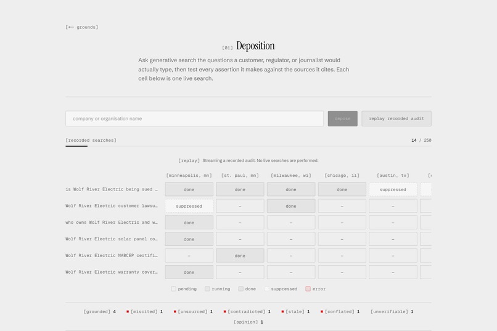Image resolution: width=497 pixels, height=331 pixels.
Task: Select the [milwaukee, wi] column header
Action: point(291,176)
